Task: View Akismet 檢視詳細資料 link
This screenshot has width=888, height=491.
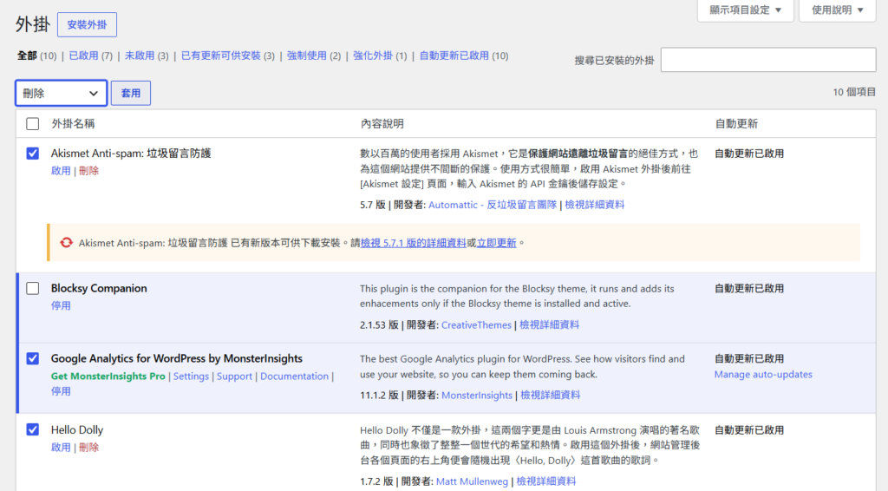Action: (595, 205)
